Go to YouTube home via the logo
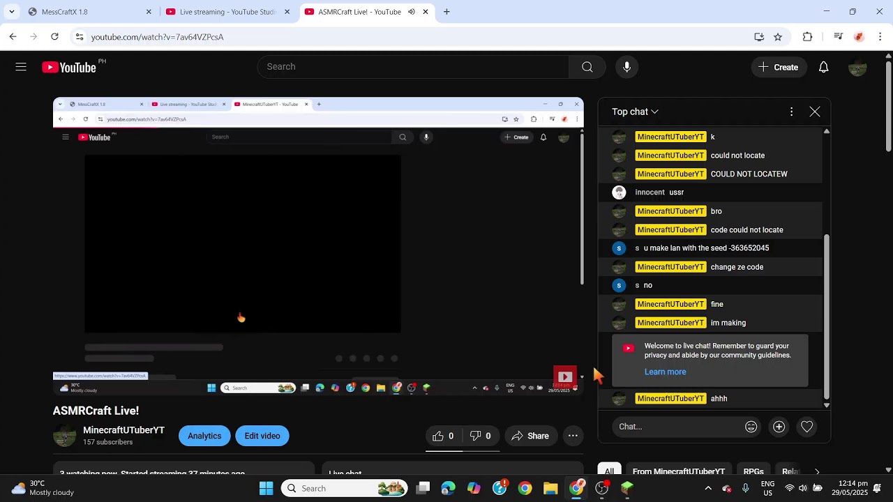 point(69,67)
